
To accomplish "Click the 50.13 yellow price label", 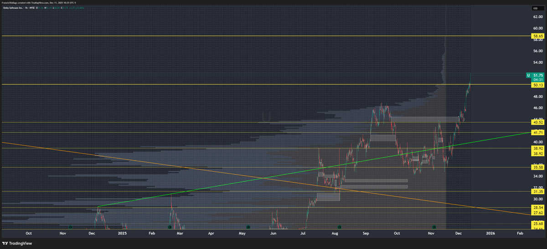I will pyautogui.click(x=538, y=85).
